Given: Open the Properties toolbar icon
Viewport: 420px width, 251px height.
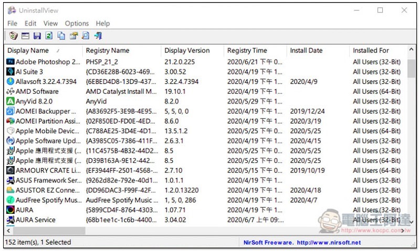Looking at the screenshot, I should (x=25, y=36).
